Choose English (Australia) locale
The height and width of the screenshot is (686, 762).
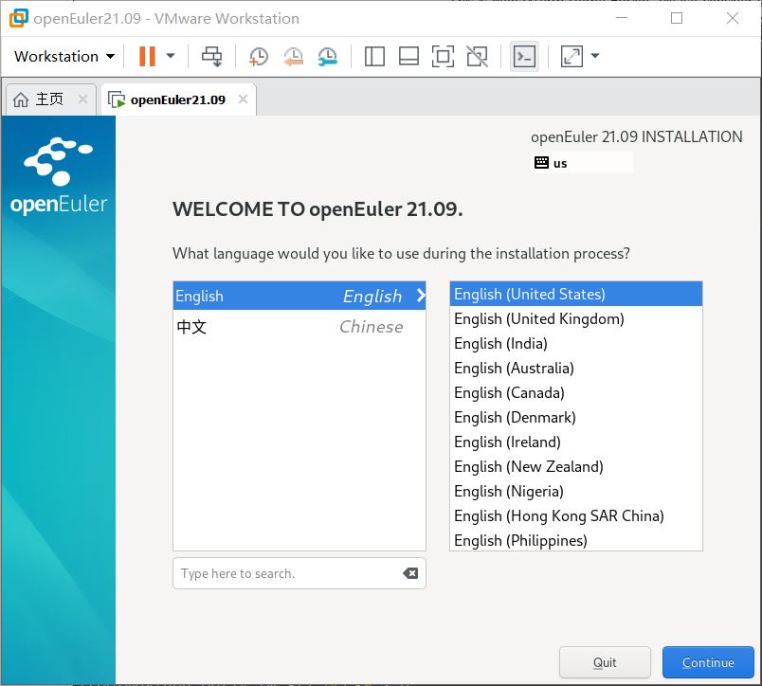(x=576, y=368)
